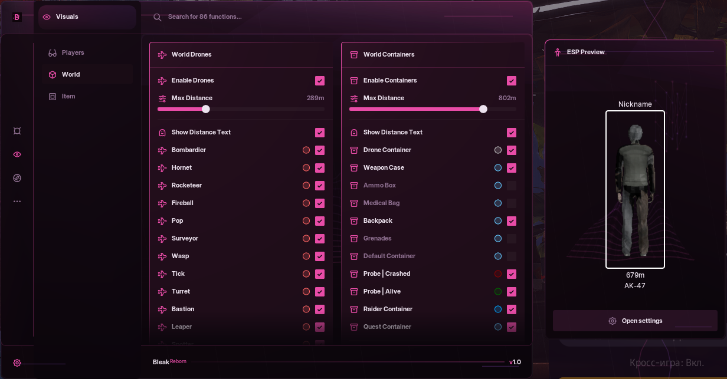Click the drones Max Distance slider handle
This screenshot has height=379, width=727.
tap(206, 109)
